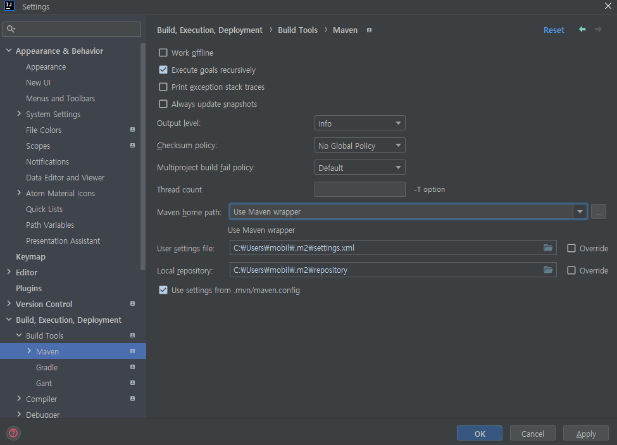
Task: Enable the Work offline checkbox
Action: (x=163, y=53)
